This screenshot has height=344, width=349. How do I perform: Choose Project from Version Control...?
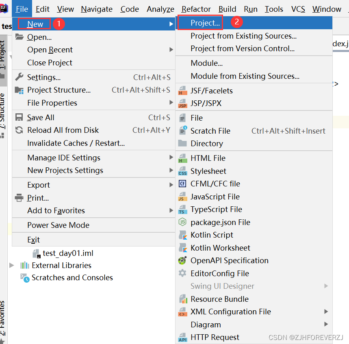tap(254, 48)
